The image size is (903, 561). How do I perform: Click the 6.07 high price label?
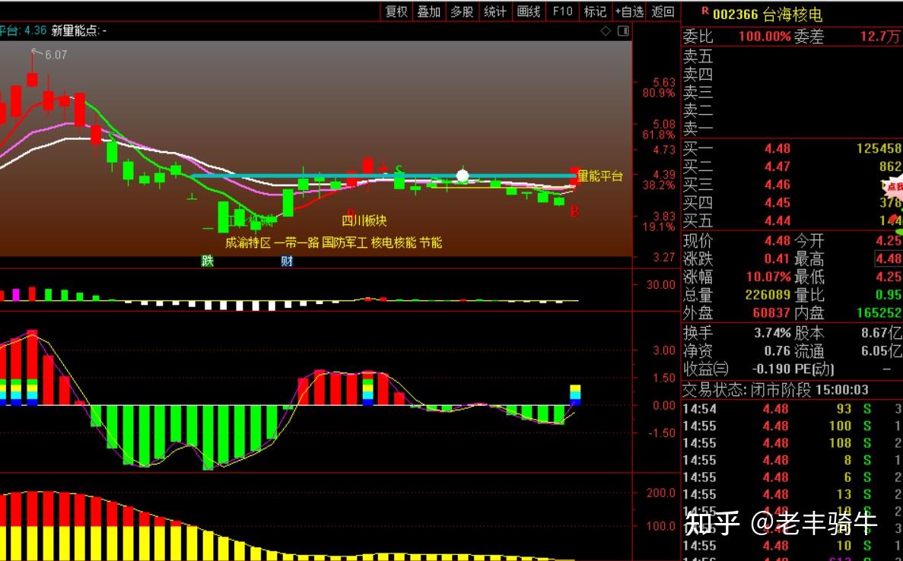[x=56, y=55]
